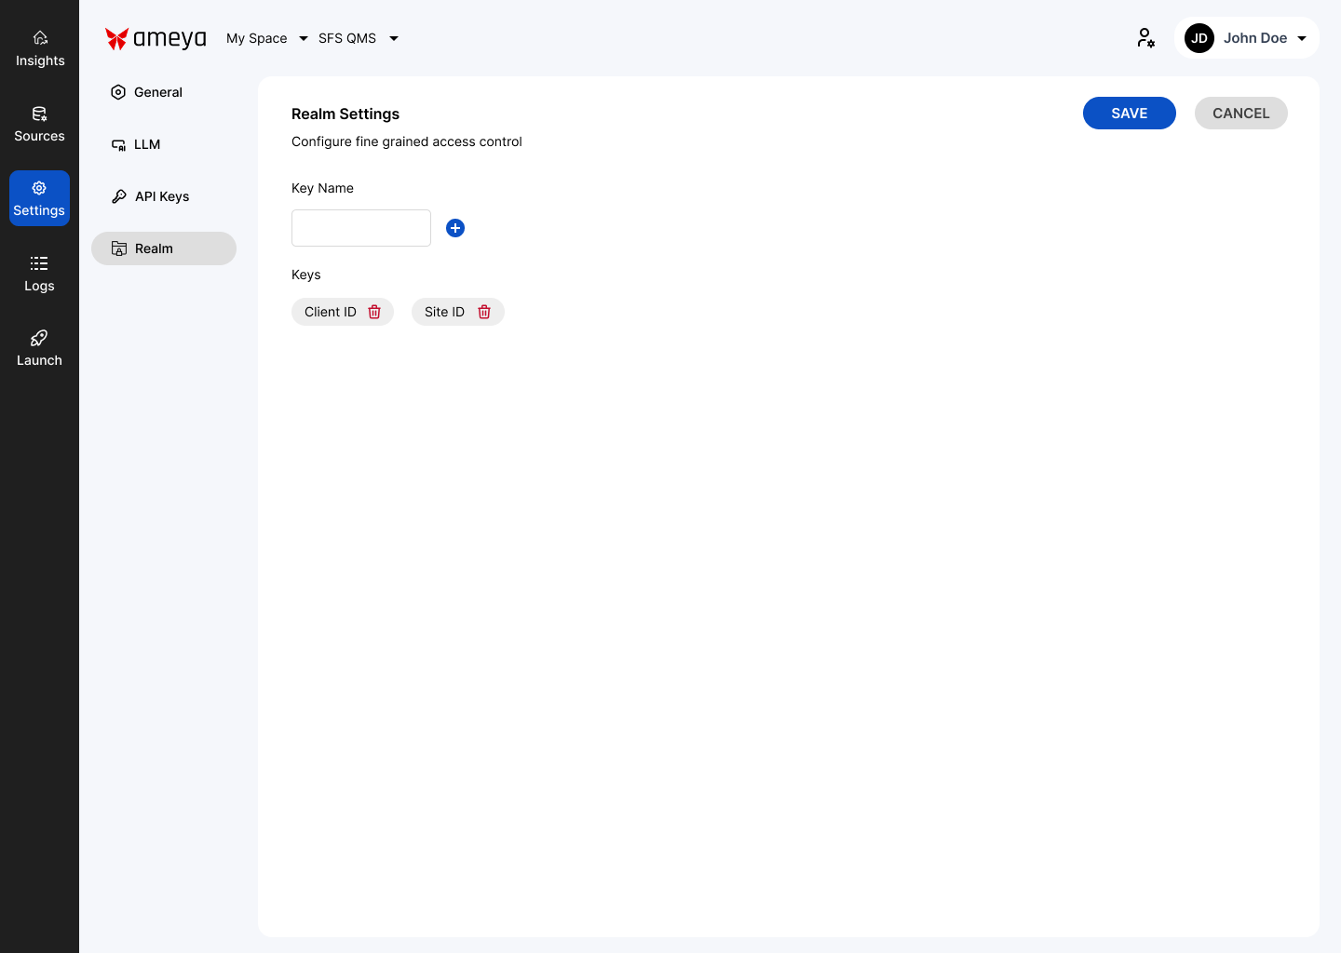
Task: Focus the Key Name input field
Action: point(361,228)
